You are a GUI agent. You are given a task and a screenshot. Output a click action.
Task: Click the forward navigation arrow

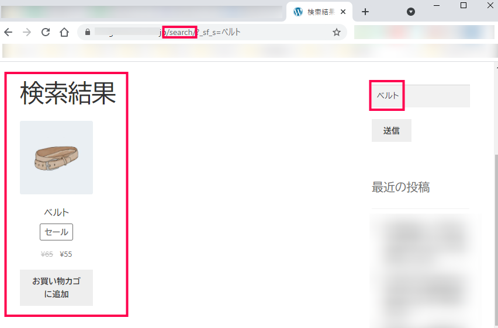[x=27, y=32]
